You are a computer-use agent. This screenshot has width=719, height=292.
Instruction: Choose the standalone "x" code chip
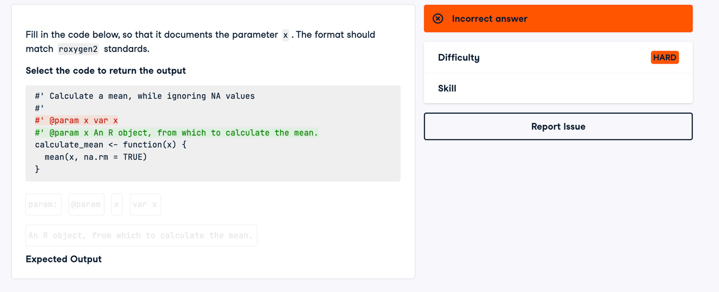point(117,205)
